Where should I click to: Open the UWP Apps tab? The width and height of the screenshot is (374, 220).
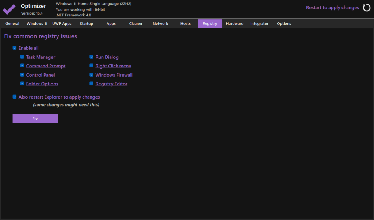62,24
